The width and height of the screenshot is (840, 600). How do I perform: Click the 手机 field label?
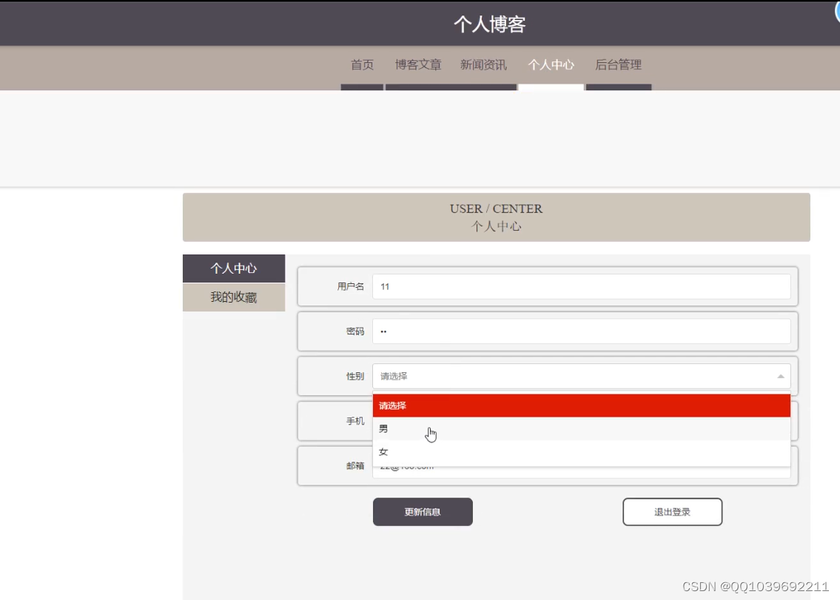(x=355, y=421)
